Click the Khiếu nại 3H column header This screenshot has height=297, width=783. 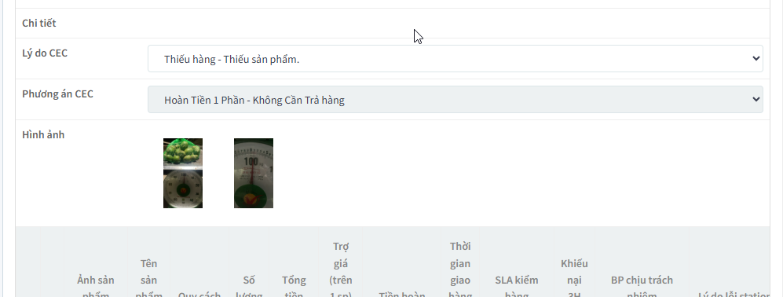pyautogui.click(x=574, y=279)
